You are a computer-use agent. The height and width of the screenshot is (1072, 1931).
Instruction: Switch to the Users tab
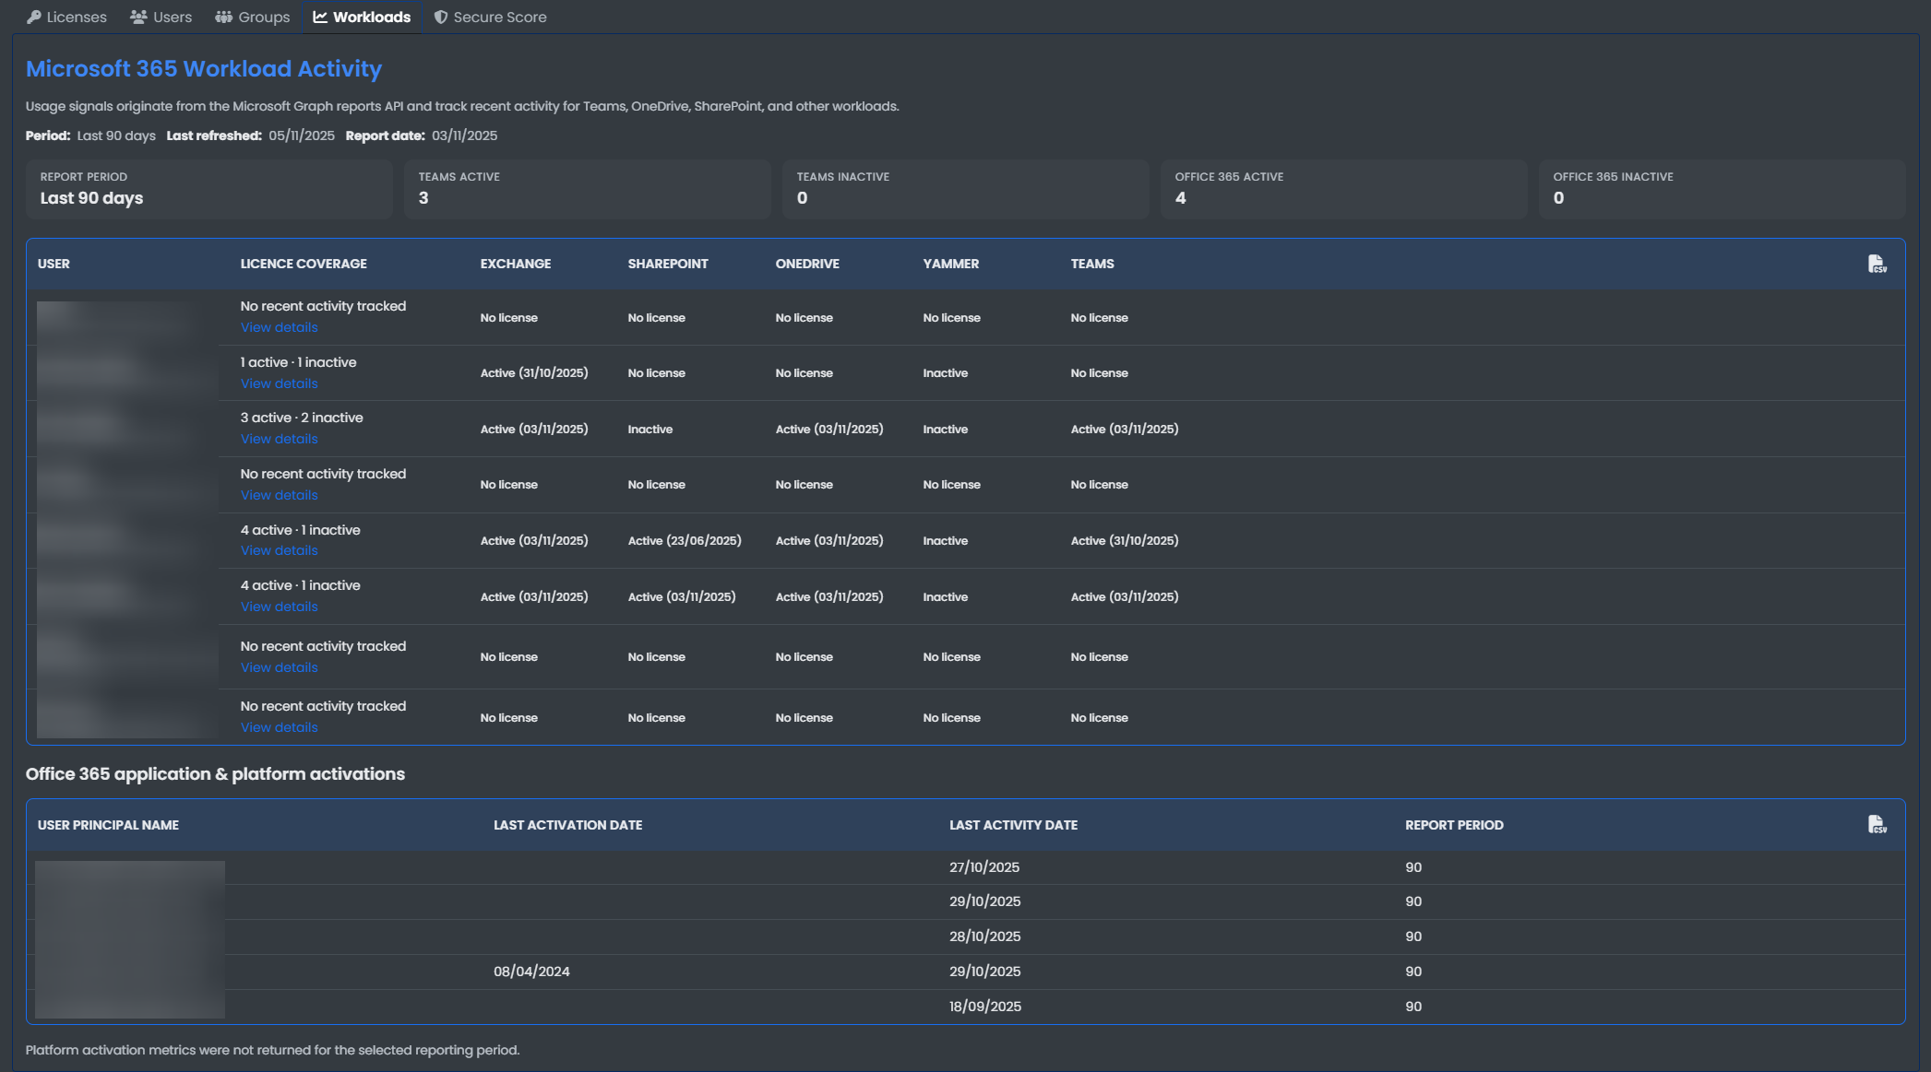[161, 18]
